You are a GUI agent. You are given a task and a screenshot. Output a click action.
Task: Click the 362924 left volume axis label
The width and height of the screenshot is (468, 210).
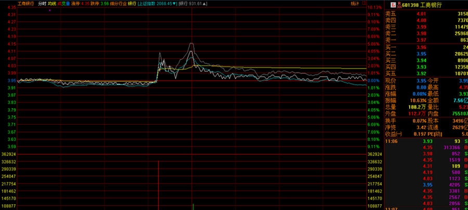point(9,154)
